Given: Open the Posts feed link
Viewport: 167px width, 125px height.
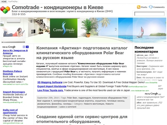Looking at the screenshot, I should pos(144,7).
